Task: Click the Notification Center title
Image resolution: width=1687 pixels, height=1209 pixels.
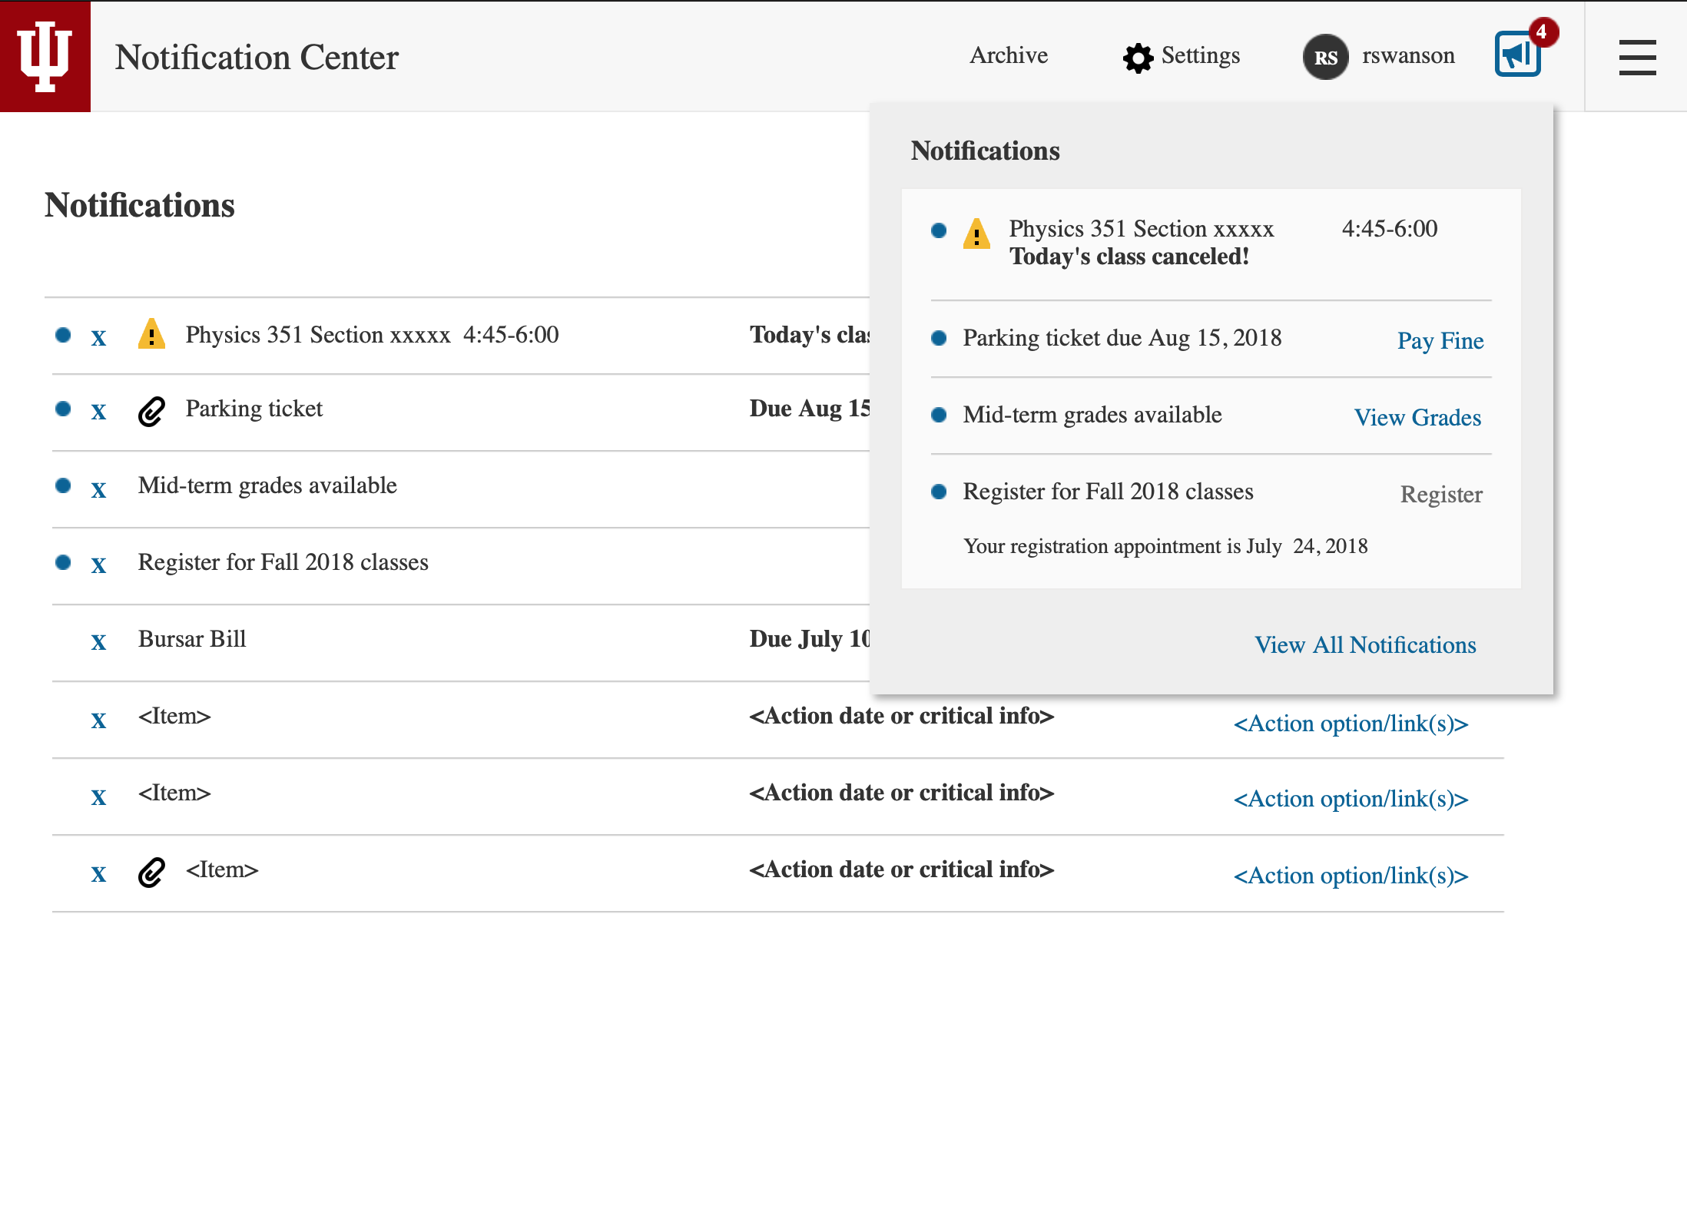Action: [x=257, y=57]
